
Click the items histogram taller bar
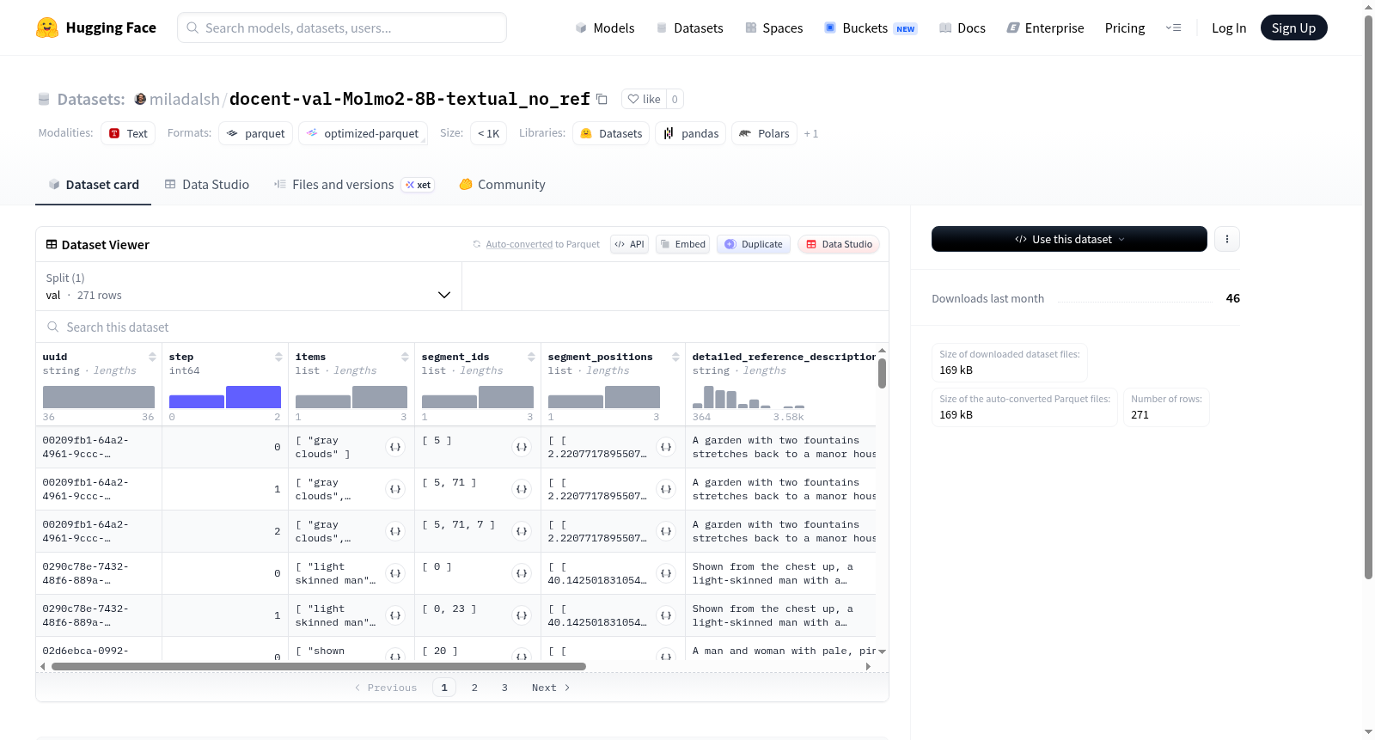[x=380, y=397]
